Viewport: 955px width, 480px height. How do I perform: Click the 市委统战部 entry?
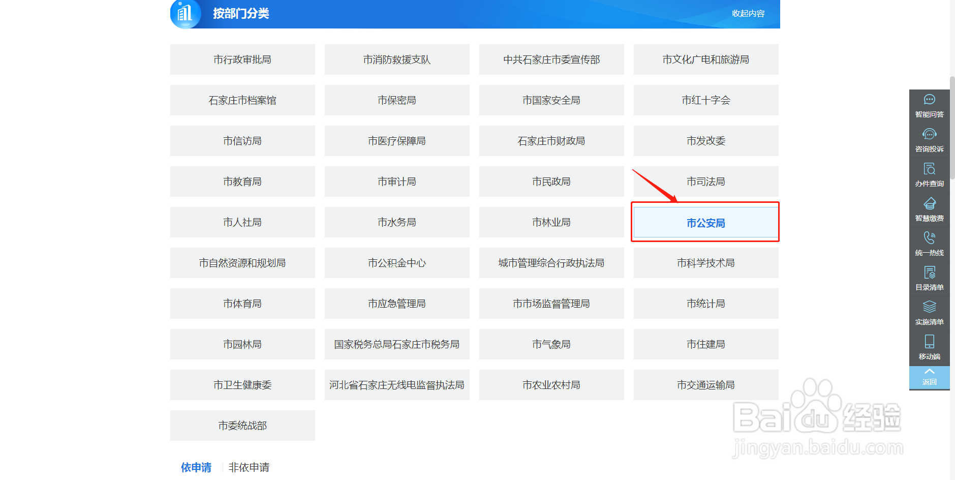click(x=242, y=426)
